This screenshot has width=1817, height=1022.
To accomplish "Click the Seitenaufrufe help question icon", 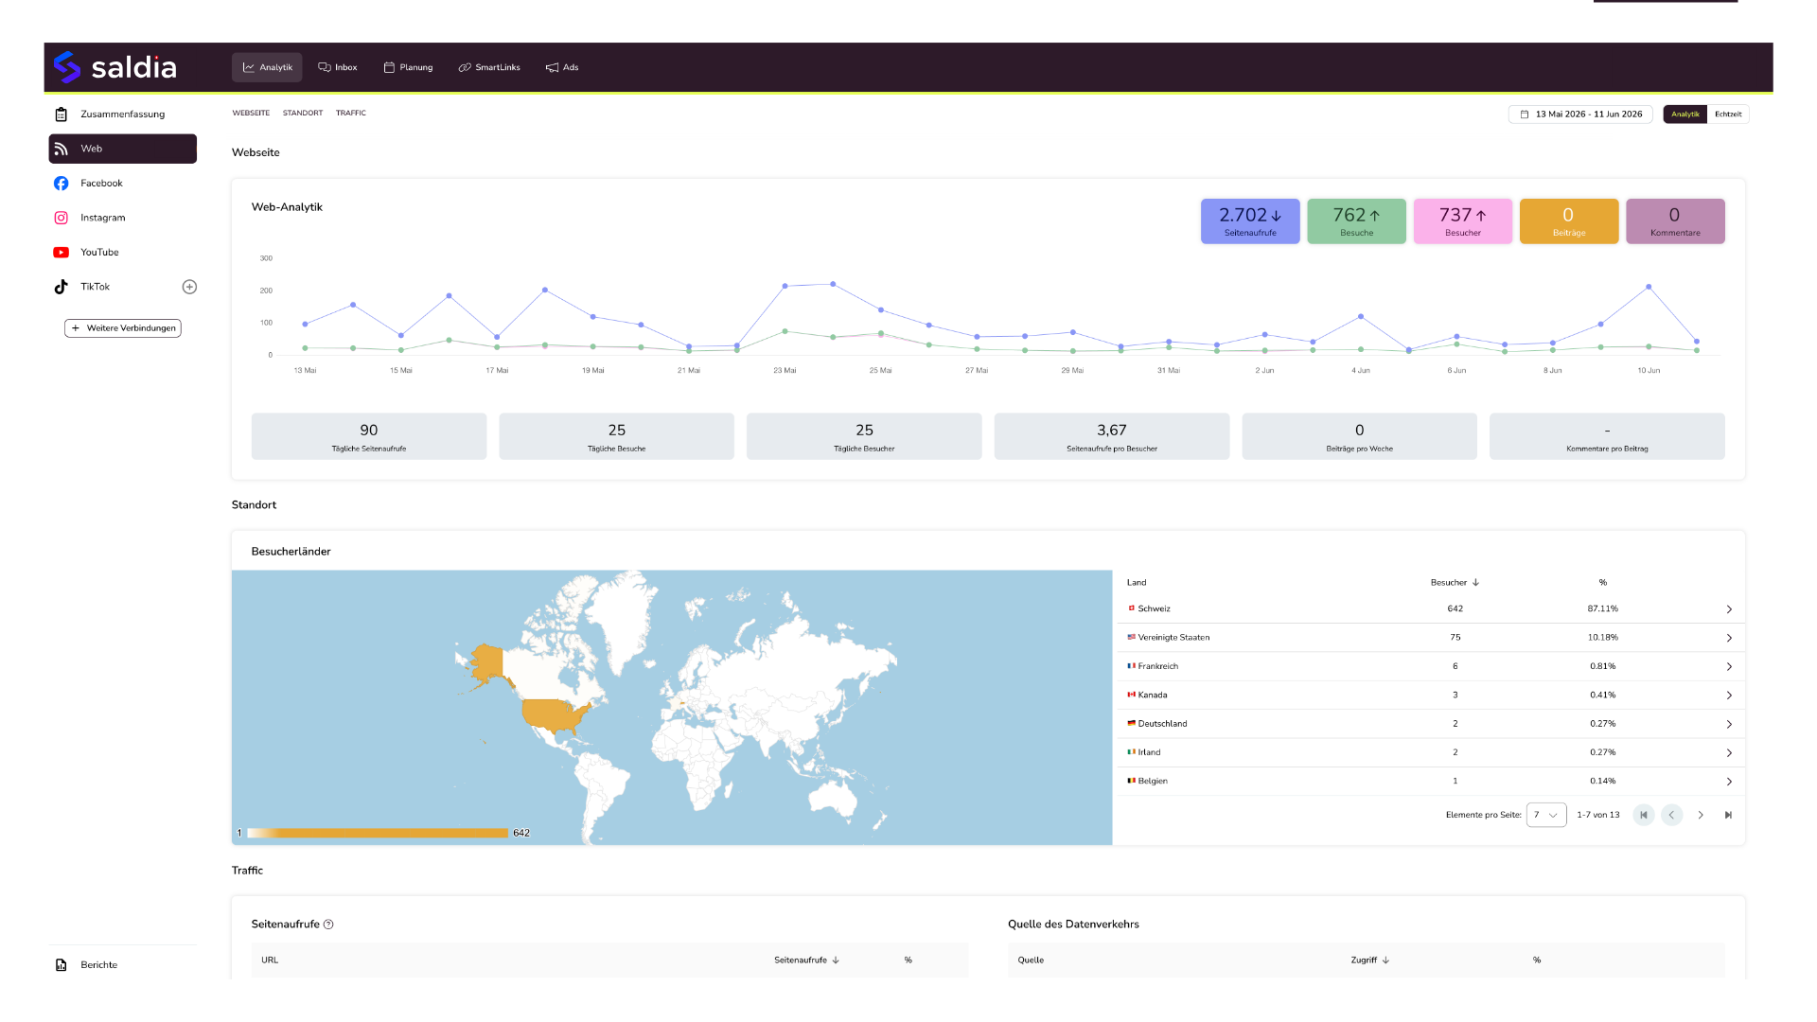I will pyautogui.click(x=328, y=925).
